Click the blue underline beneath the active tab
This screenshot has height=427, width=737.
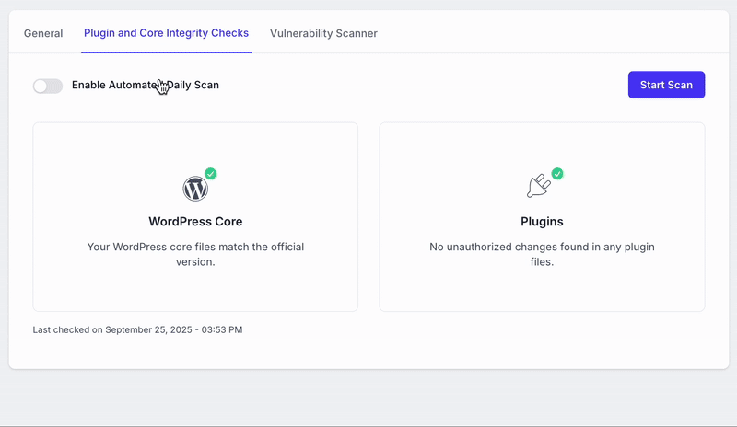(166, 52)
